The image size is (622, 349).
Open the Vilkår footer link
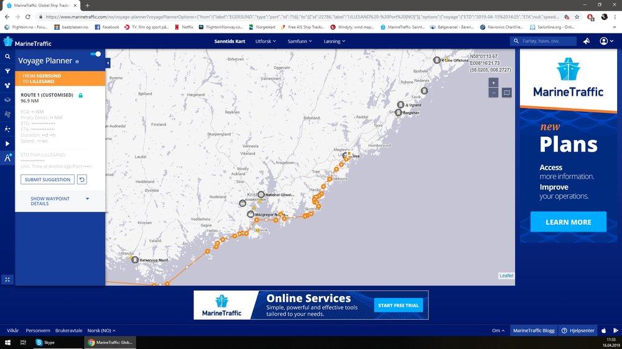click(12, 330)
